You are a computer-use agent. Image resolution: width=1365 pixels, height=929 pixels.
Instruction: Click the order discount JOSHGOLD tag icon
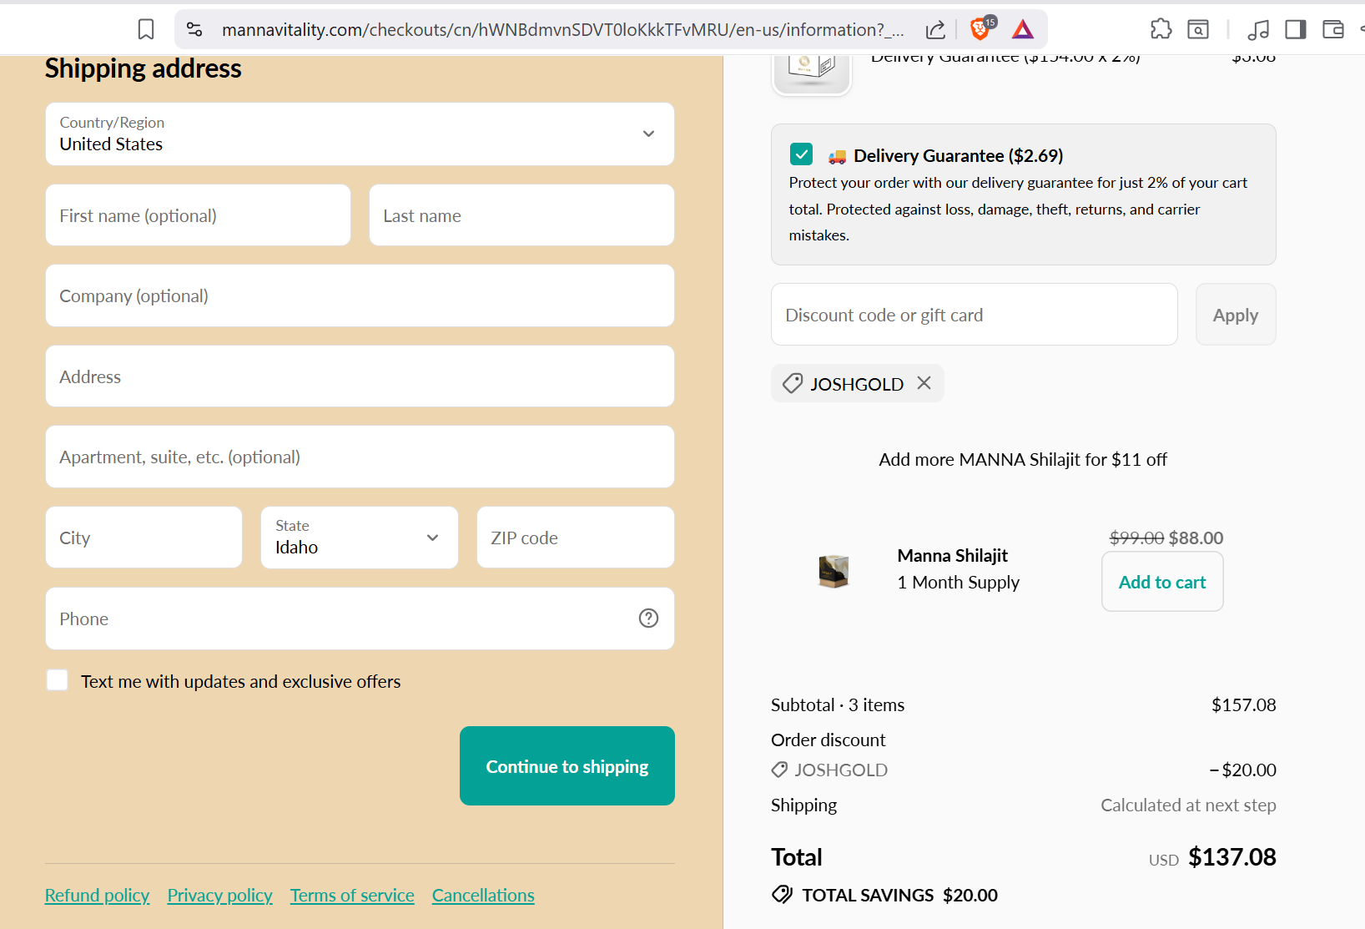click(x=779, y=770)
